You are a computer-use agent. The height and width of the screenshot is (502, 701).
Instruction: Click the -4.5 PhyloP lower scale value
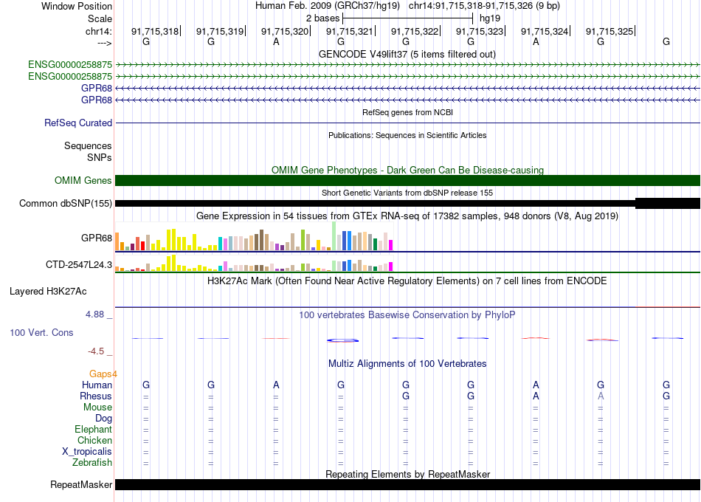point(96,351)
